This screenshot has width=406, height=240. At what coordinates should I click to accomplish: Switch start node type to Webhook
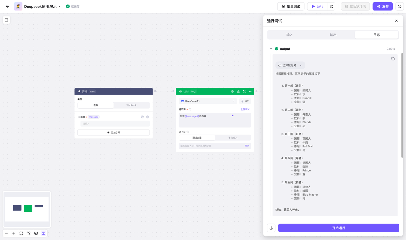coord(131,105)
